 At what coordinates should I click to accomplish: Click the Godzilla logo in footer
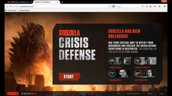pyautogui.click(x=13, y=94)
